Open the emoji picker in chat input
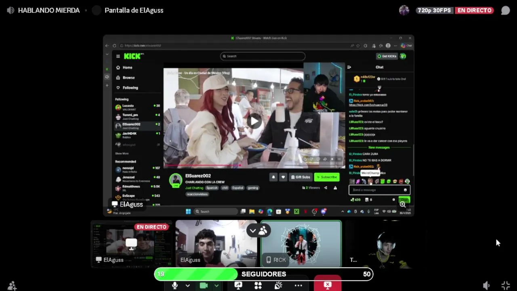Viewport: 517px width, 291px height. [405, 190]
